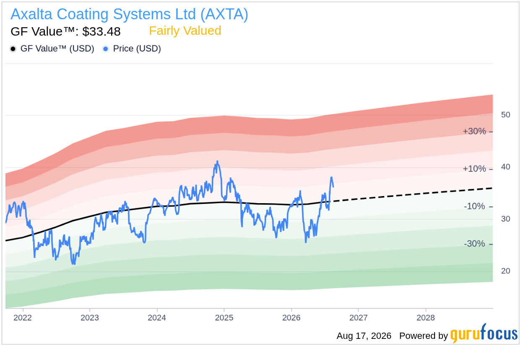Click the 2023 x-axis label
The width and height of the screenshot is (521, 346).
click(90, 318)
